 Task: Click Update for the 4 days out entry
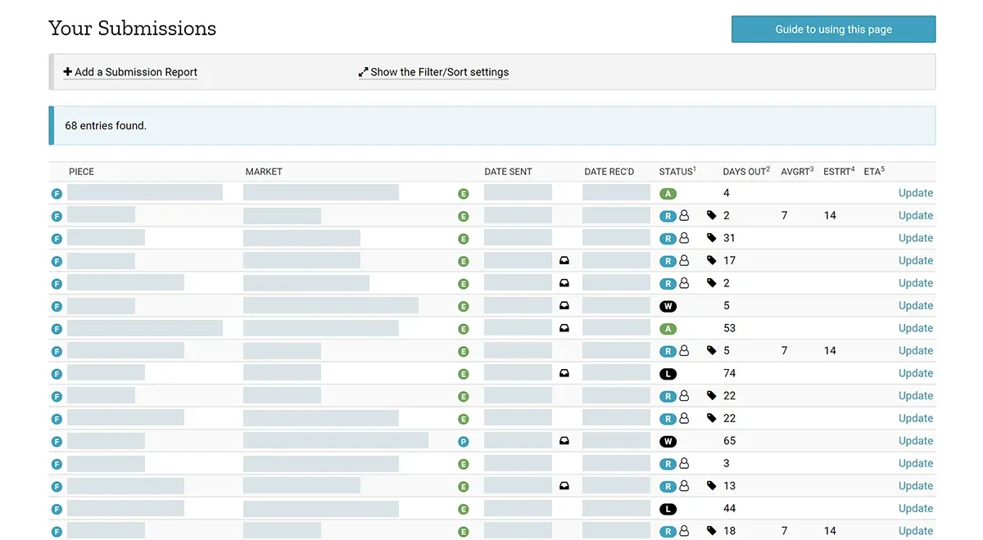coord(915,193)
